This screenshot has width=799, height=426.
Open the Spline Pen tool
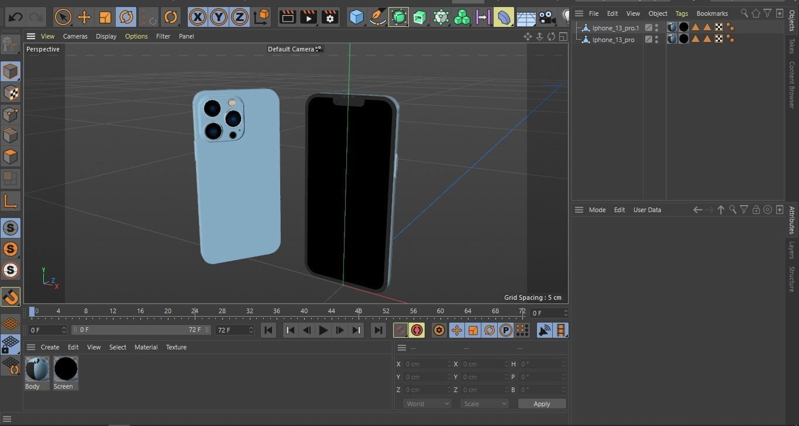(x=378, y=17)
